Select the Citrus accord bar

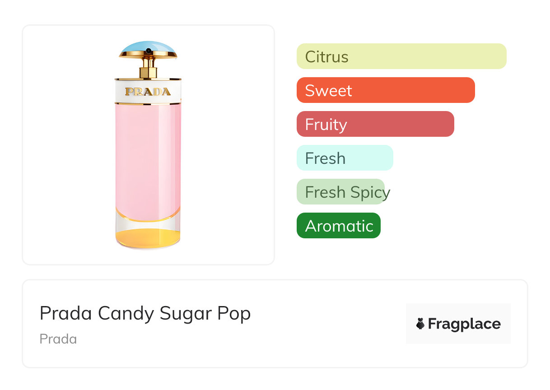coord(401,56)
